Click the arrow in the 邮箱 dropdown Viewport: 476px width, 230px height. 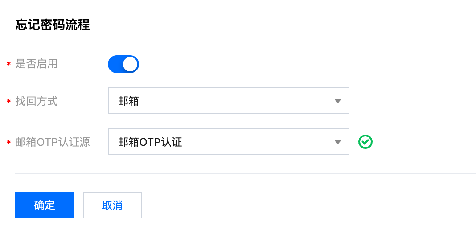337,101
